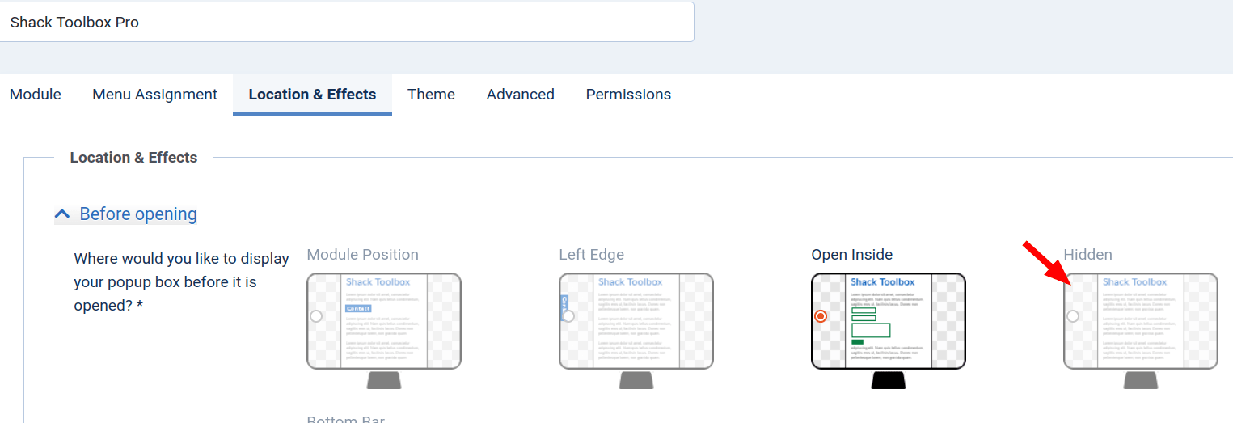Open the Theme tab

[431, 95]
